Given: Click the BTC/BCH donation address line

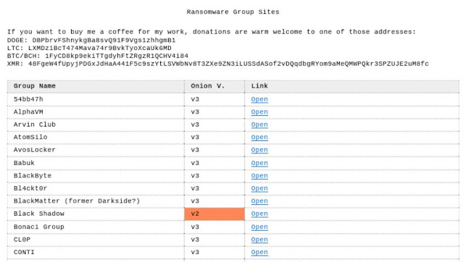Looking at the screenshot, I should click(98, 56).
